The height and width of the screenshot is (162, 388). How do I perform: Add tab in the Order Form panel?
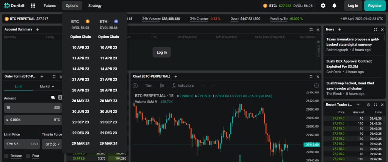[42, 77]
